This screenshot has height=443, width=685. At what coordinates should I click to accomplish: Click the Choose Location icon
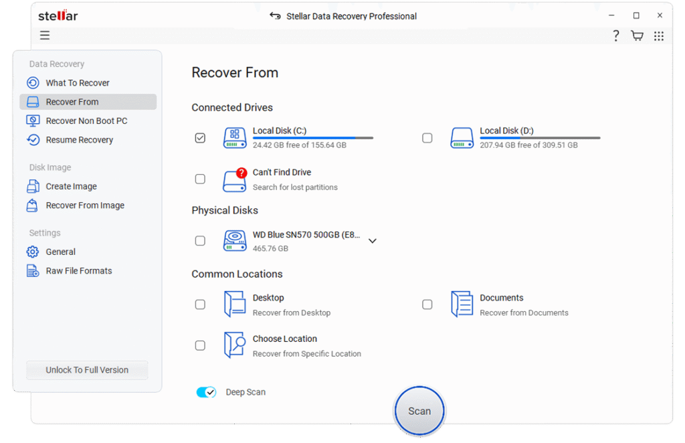click(234, 345)
